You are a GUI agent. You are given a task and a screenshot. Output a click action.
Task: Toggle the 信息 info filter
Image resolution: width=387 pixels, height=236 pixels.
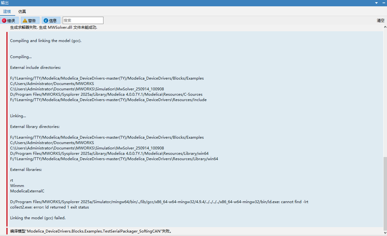[x=50, y=21]
